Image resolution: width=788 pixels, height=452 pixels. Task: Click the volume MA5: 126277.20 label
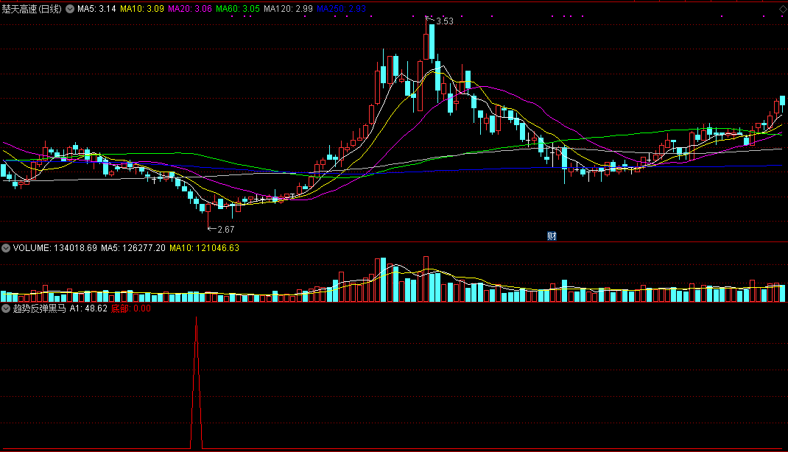coord(133,248)
